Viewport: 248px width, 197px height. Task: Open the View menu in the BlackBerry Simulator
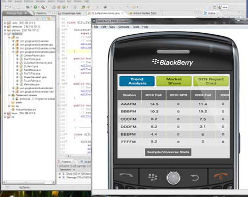pyautogui.click(x=112, y=27)
